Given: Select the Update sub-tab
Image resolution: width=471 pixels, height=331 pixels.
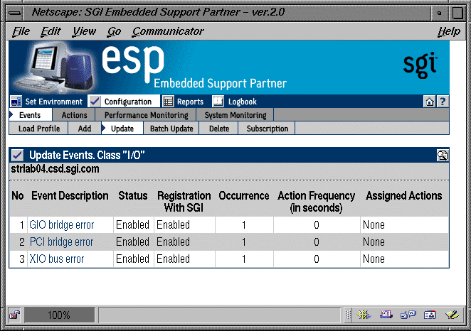Looking at the screenshot, I should click(x=122, y=129).
